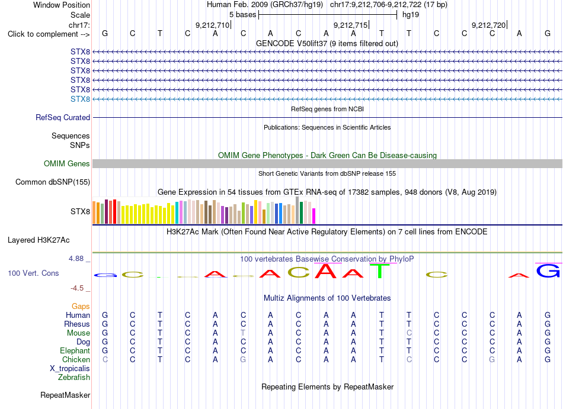
Task: Click the Elephant alignment row label
Action: (x=75, y=350)
